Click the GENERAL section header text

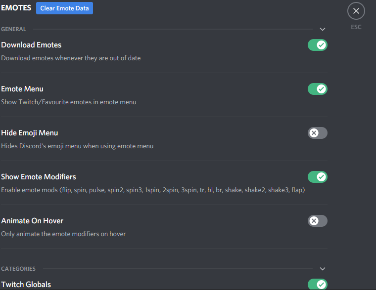tap(13, 29)
